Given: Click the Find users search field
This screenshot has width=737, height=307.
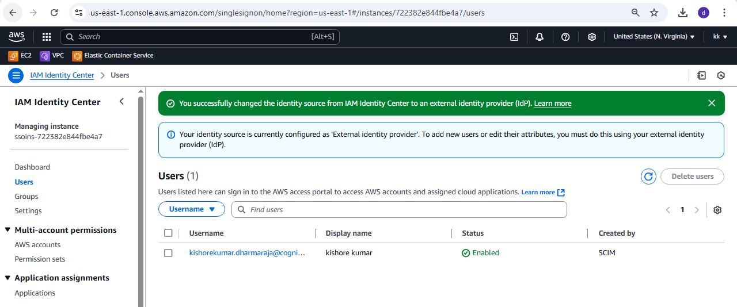Looking at the screenshot, I should point(403,210).
